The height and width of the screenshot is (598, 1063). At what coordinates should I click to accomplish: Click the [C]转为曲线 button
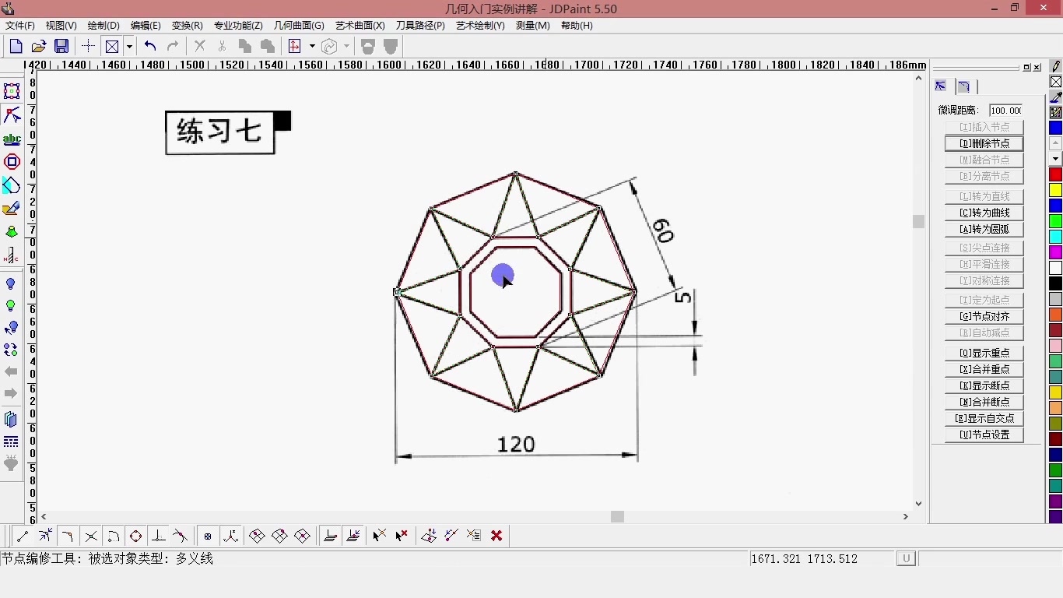(984, 213)
